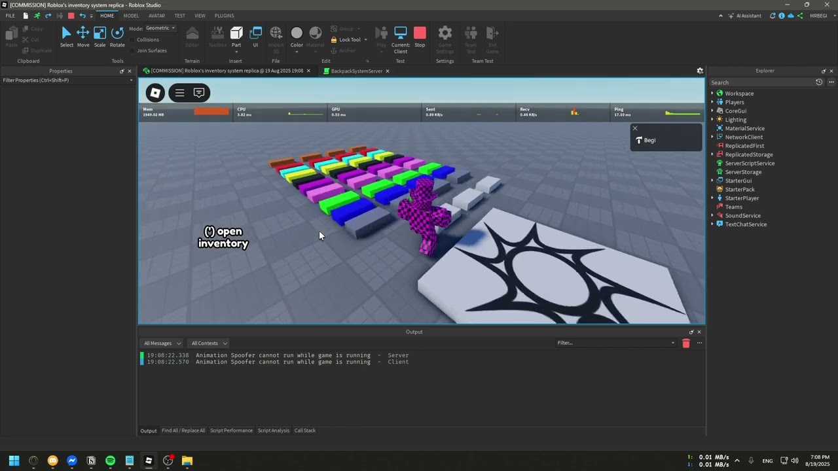
Task: Open the Mode Geometric dropdown
Action: (160, 28)
